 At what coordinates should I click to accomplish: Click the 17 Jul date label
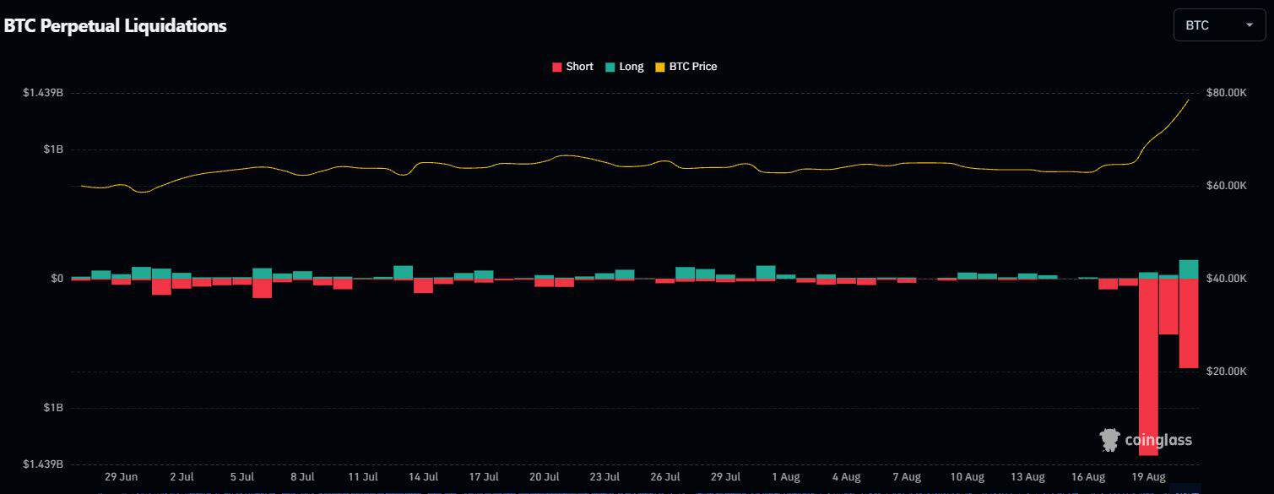[484, 477]
